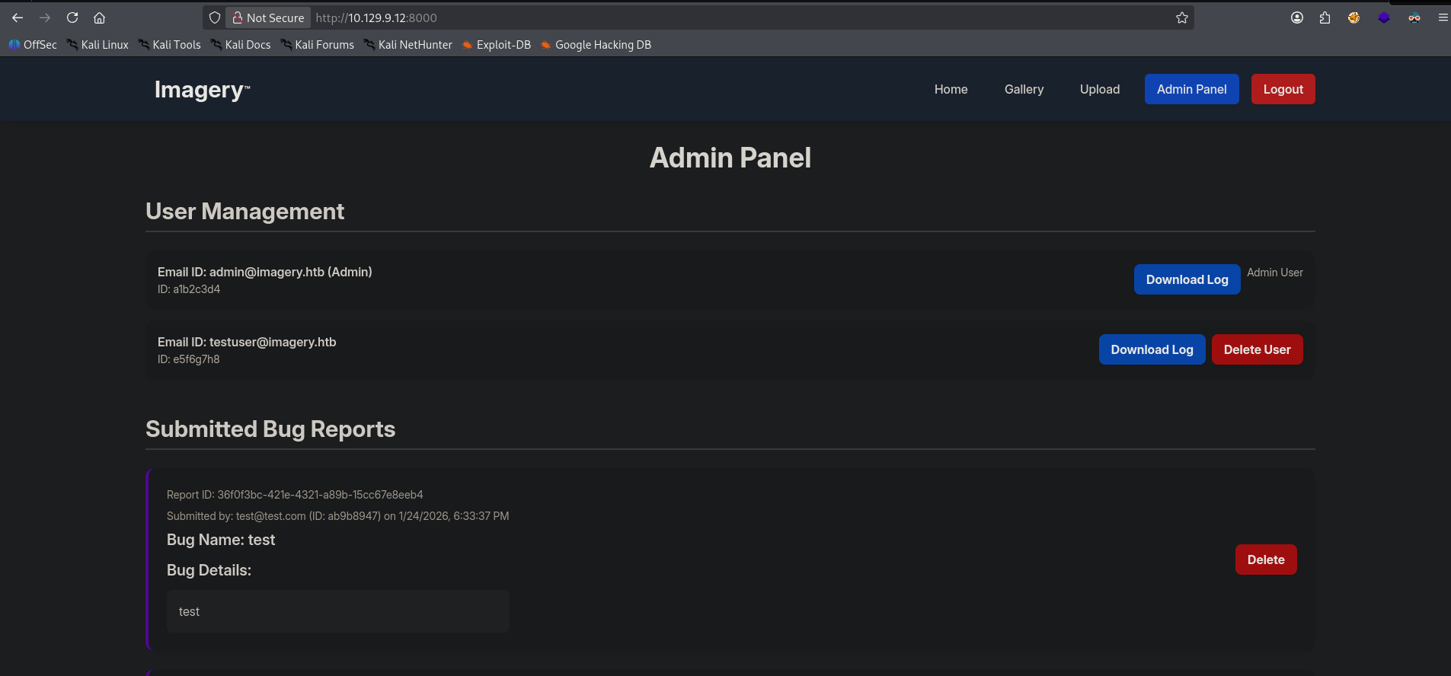Bookmark this page with star icon

point(1181,18)
